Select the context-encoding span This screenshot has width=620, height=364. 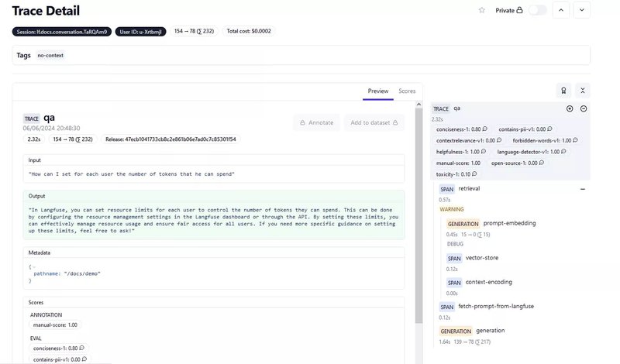(x=479, y=282)
